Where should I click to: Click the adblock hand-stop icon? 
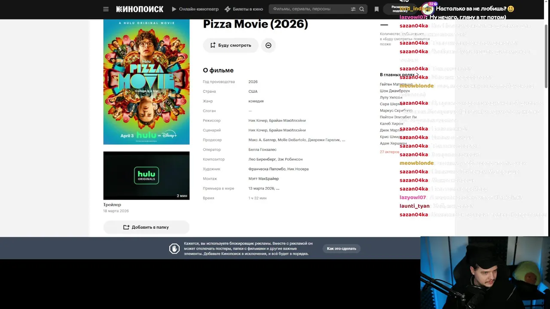pyautogui.click(x=174, y=248)
